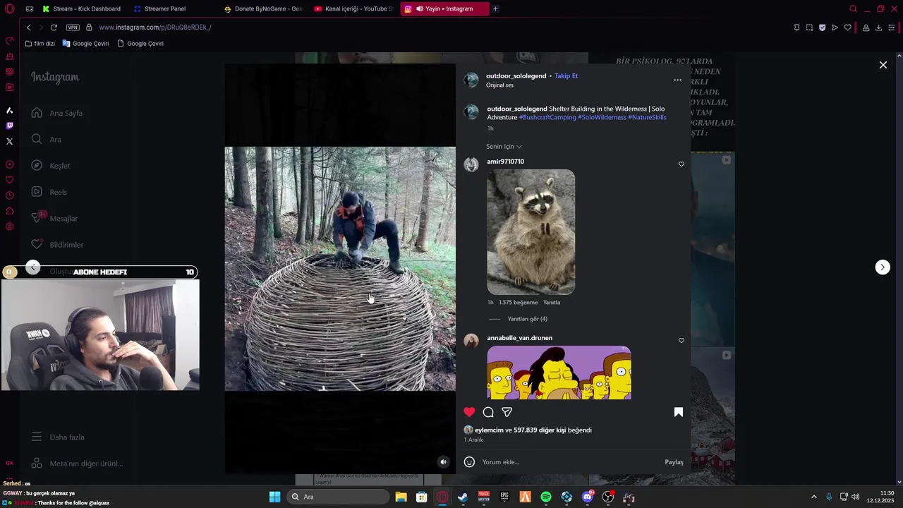Like amir9710710's comment
Screen dimensions: 903x508
point(681,164)
